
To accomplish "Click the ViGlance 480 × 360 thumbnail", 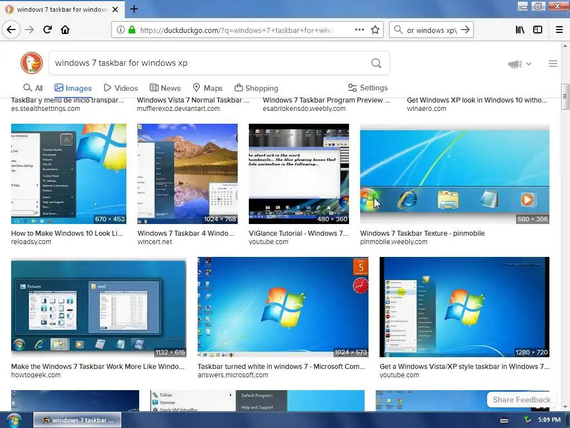I will (x=299, y=174).
